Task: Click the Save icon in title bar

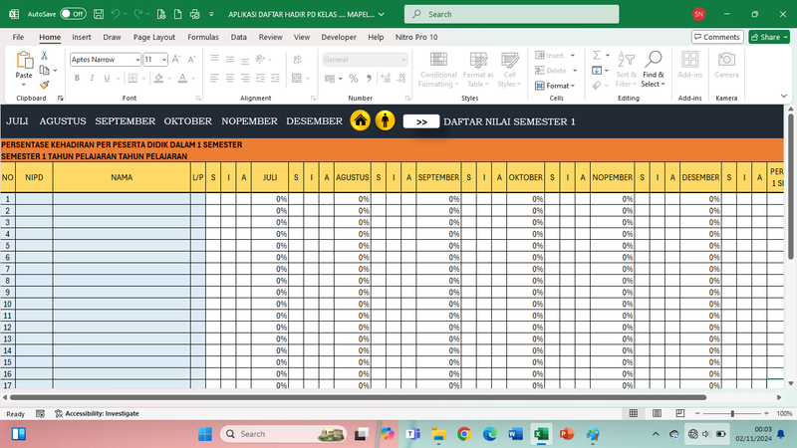Action: coord(99,14)
